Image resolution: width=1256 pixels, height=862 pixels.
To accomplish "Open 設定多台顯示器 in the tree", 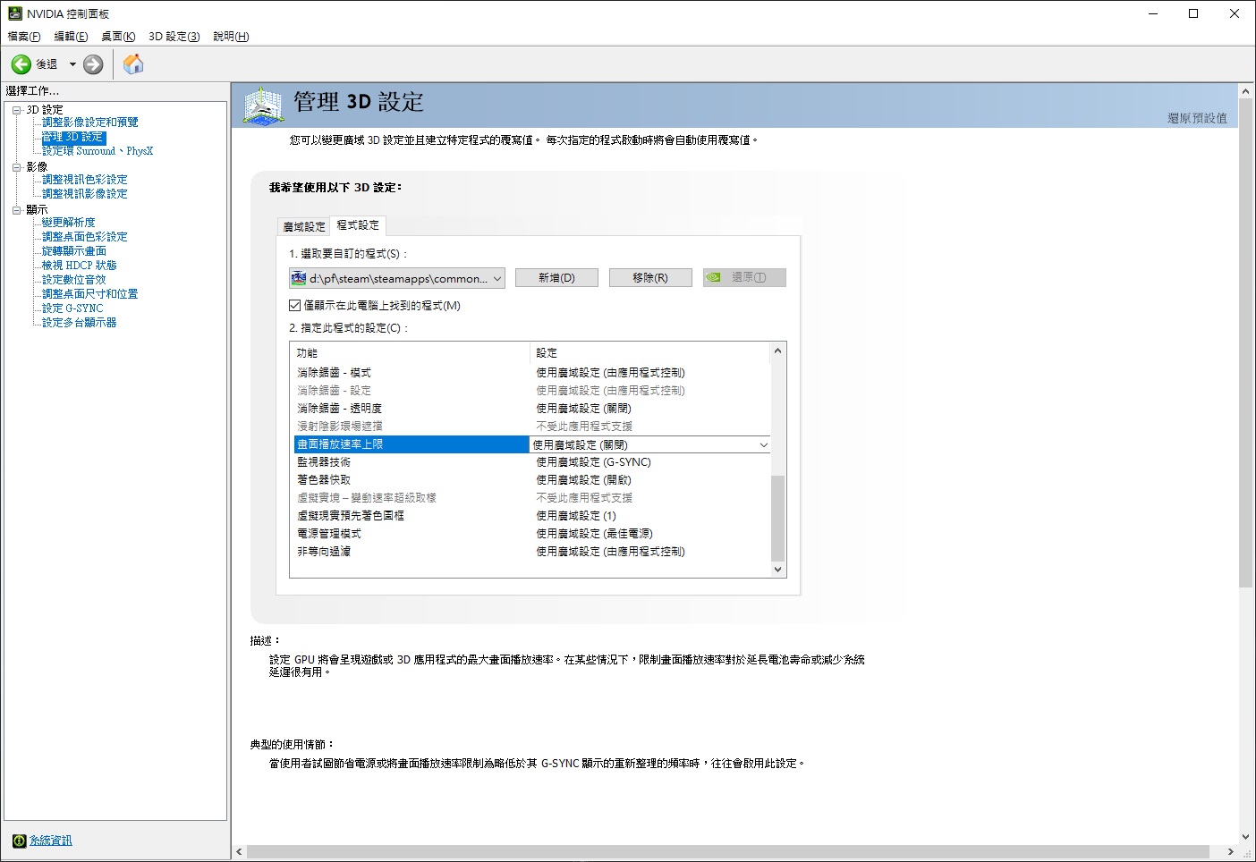I will [x=80, y=323].
